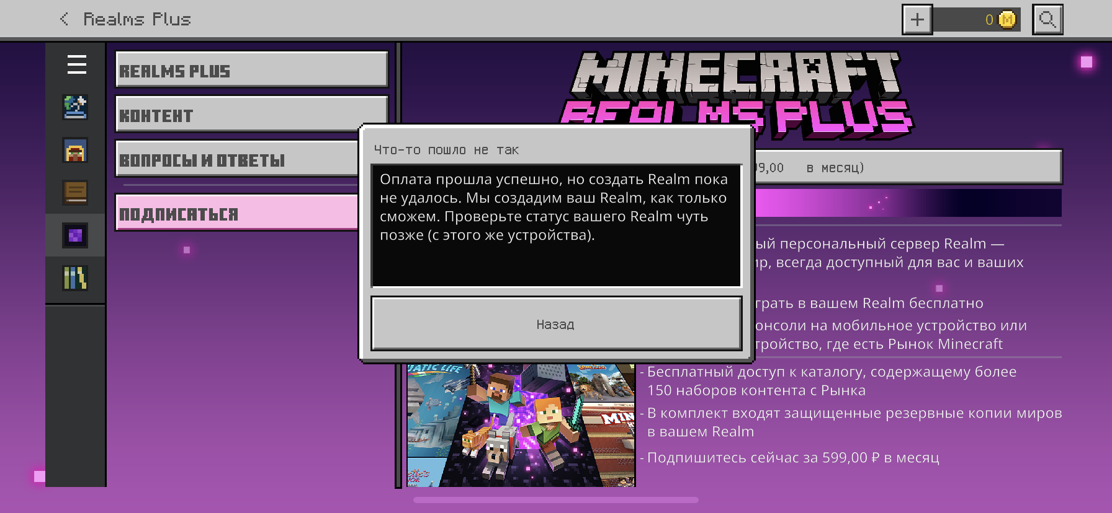Click the pink ПОДПИСАТЬСЯ button
The image size is (1112, 513).
pyautogui.click(x=237, y=212)
